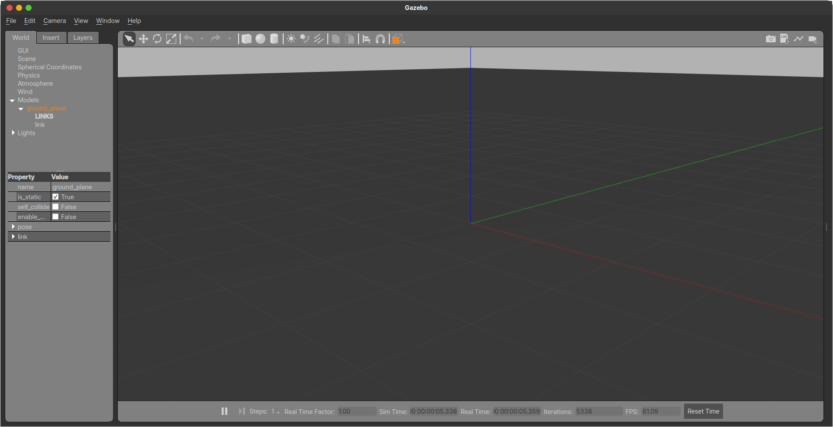833x427 pixels.
Task: Open the View menu
Action: (81, 21)
